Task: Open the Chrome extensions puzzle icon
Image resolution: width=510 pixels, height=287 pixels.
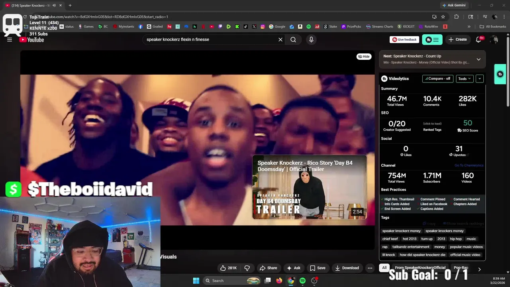Action: (x=457, y=17)
